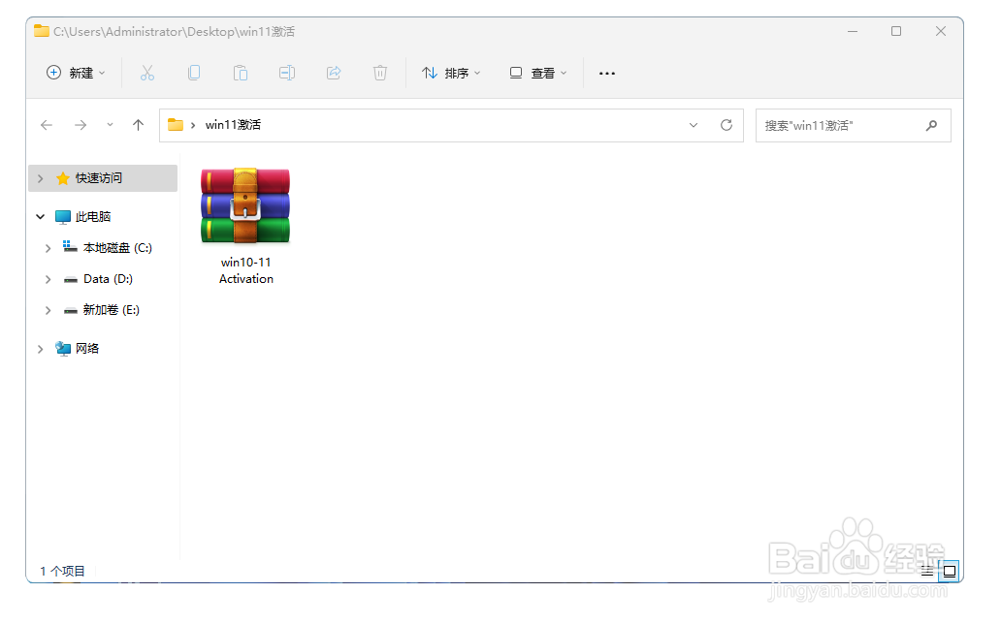Viewport: 1001px width, 624px height.
Task: Expand address bar history dropdown
Action: 694,125
